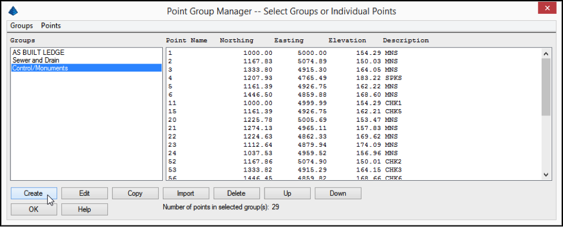Select point 22 row with northing 1224.63
563x227 pixels.
(353, 136)
